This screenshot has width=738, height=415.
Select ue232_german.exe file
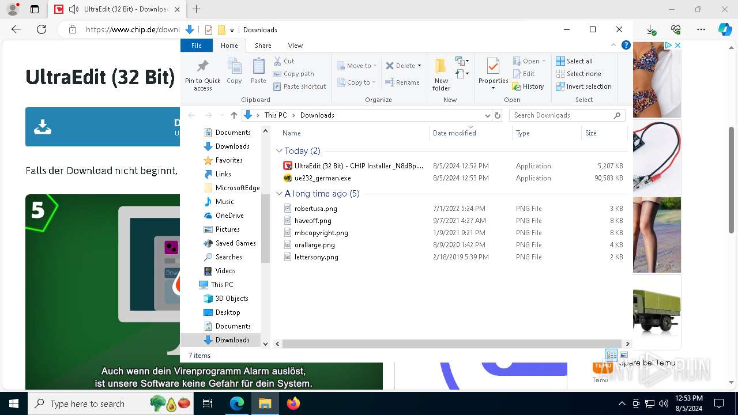coord(322,178)
